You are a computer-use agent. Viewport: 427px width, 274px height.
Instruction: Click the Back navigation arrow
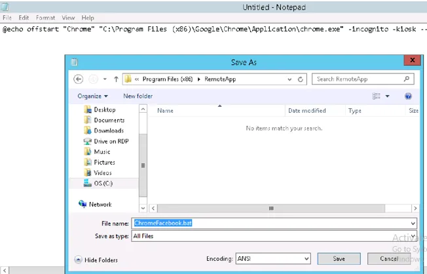click(79, 79)
